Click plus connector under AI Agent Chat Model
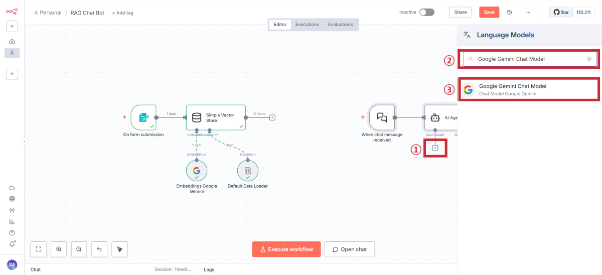Screen dimensions: 602x275 click(435, 148)
